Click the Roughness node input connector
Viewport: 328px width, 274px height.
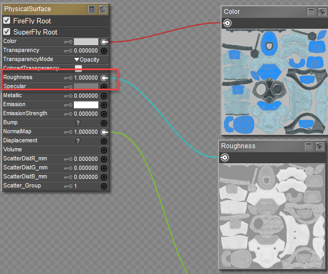point(224,157)
